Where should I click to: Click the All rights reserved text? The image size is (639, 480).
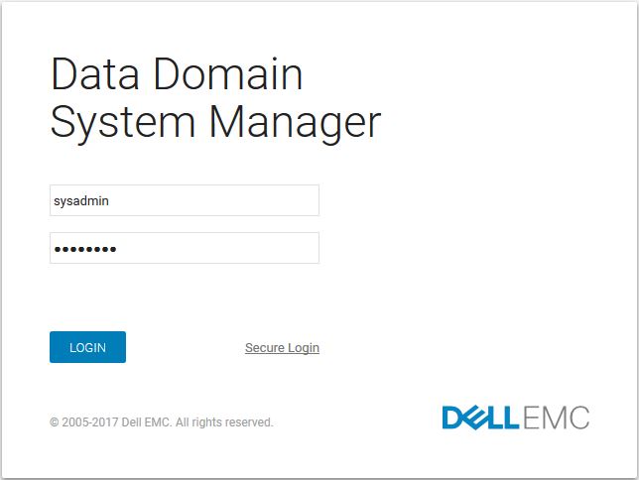224,422
